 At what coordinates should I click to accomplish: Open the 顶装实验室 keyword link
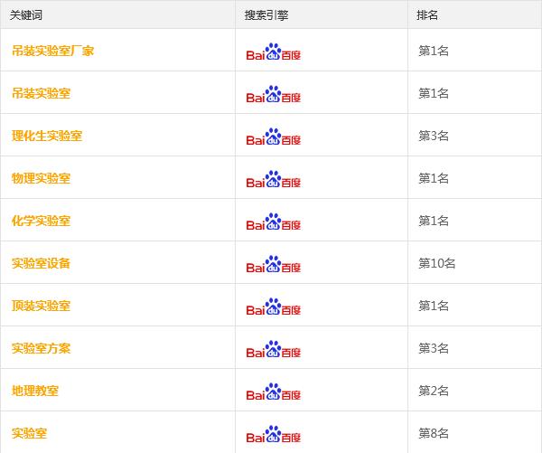(42, 306)
